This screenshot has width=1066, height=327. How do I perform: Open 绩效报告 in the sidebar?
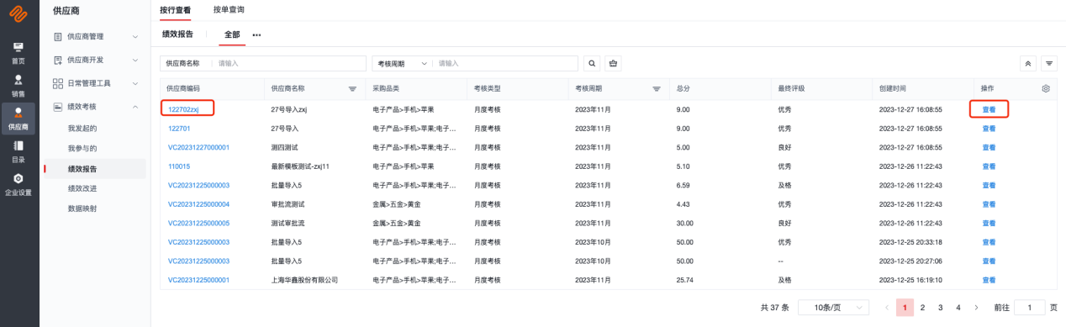[x=82, y=168]
